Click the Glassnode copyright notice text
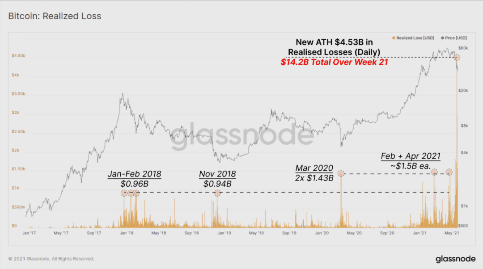This screenshot has height=269, width=483. coord(51,259)
